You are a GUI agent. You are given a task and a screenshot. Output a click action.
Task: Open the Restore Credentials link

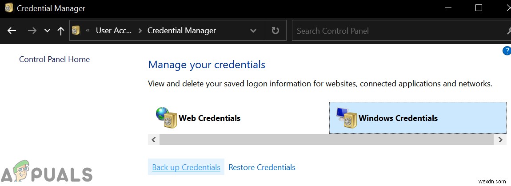[262, 167]
